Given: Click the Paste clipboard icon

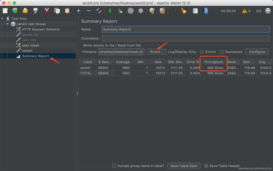Looking at the screenshot, I should click(x=67, y=11).
